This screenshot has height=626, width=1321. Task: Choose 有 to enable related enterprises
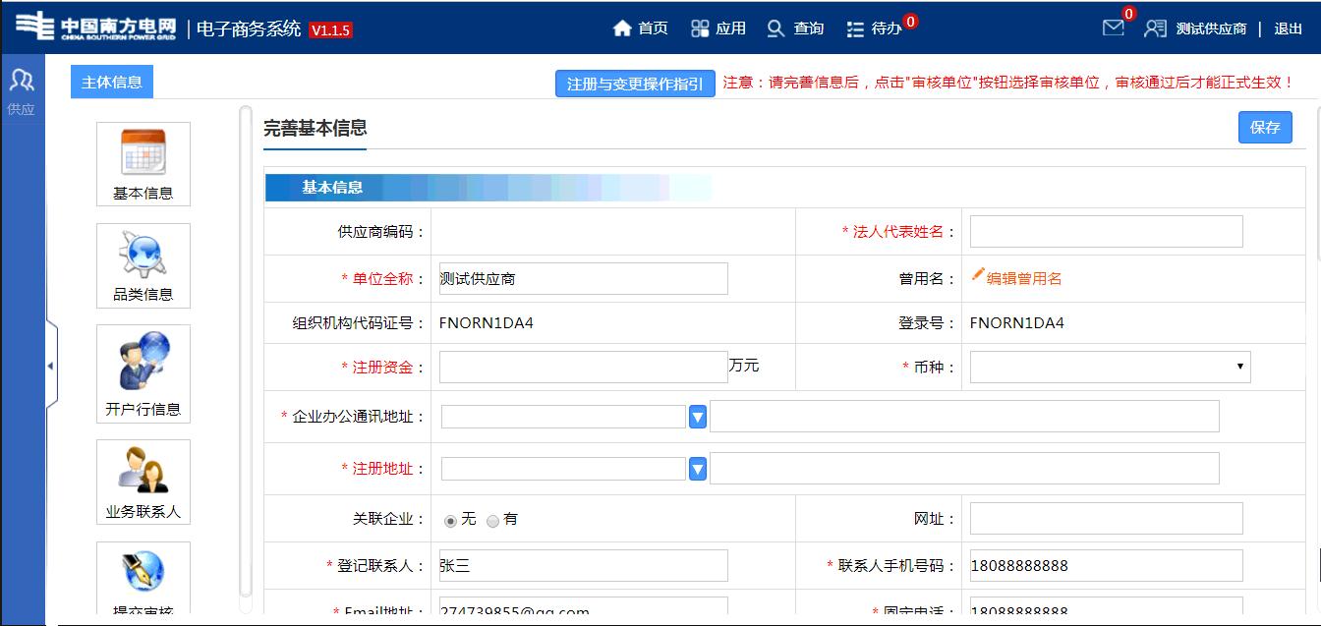coord(493,518)
